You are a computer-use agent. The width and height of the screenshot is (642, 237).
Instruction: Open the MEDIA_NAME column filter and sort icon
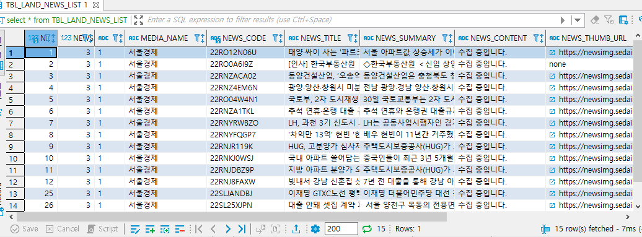point(200,38)
